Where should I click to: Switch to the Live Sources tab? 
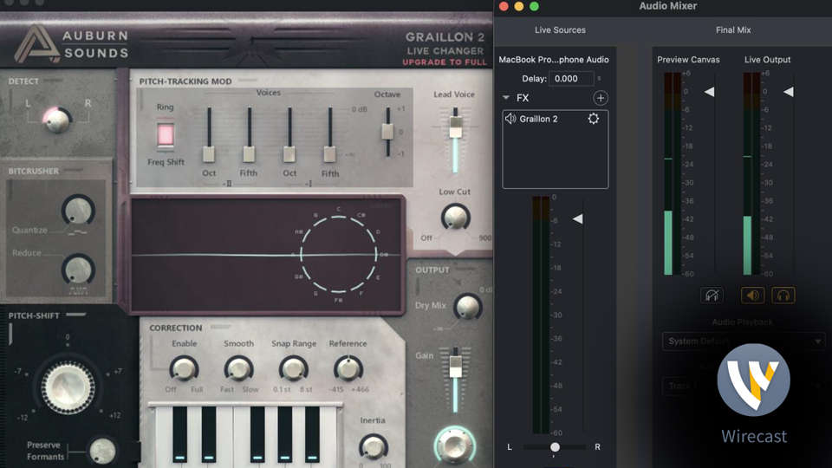point(560,30)
